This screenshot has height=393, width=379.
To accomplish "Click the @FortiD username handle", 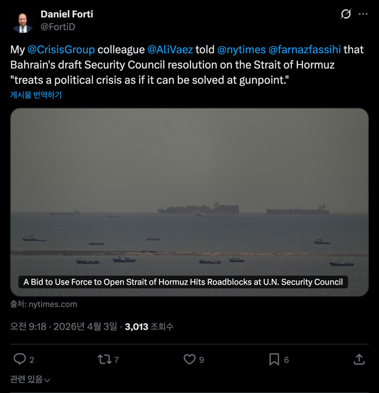I will click(58, 27).
